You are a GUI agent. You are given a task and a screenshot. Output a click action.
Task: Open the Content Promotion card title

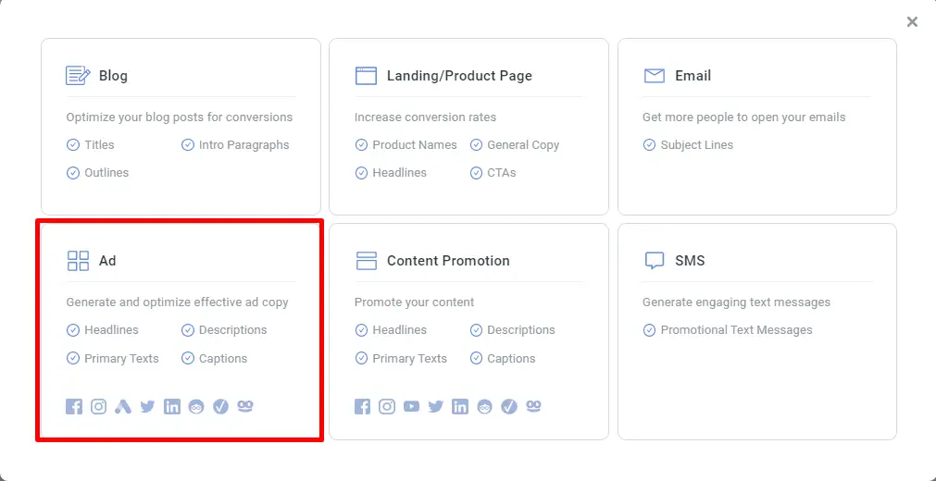448,261
